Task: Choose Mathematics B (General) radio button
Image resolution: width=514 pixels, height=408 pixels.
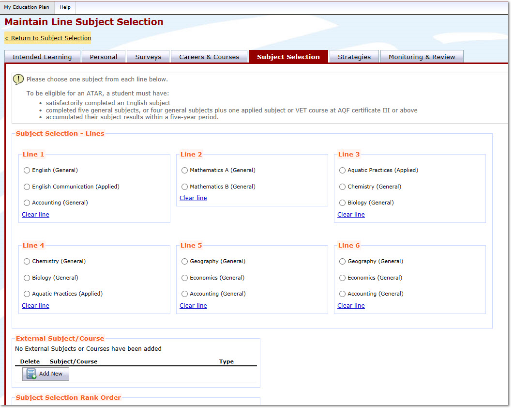Action: point(185,187)
